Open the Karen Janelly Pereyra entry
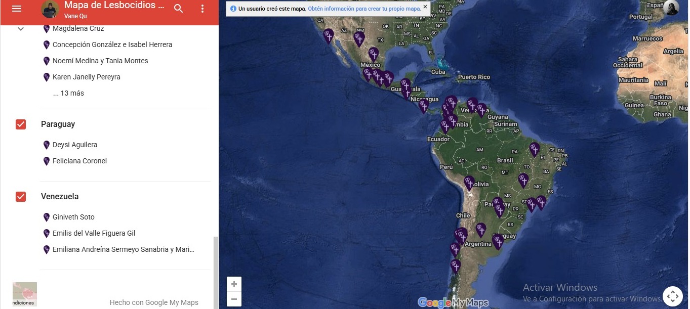This screenshot has height=309, width=690. [x=86, y=77]
